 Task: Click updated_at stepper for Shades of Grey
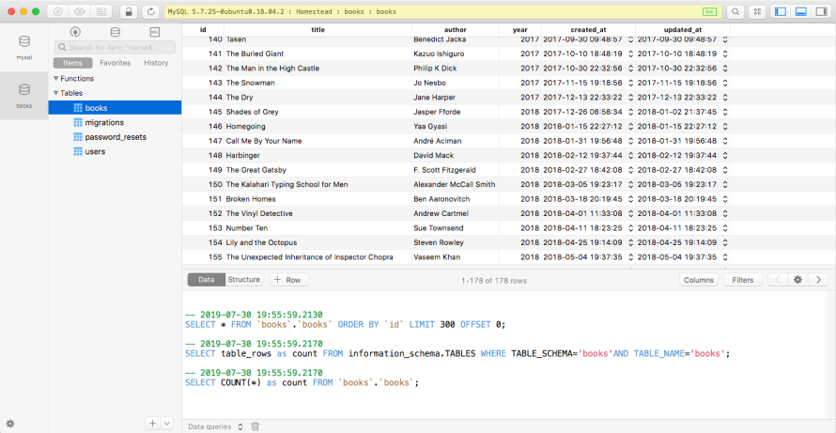tap(725, 112)
